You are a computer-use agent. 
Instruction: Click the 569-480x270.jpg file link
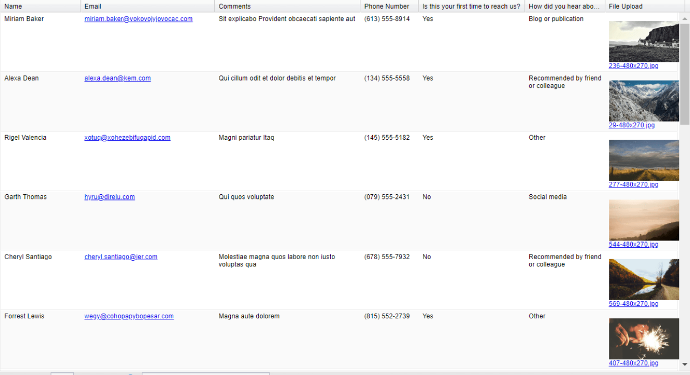pyautogui.click(x=633, y=304)
